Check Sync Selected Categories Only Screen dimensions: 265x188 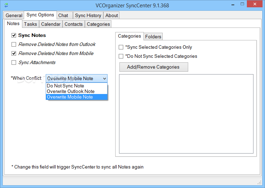(121, 47)
